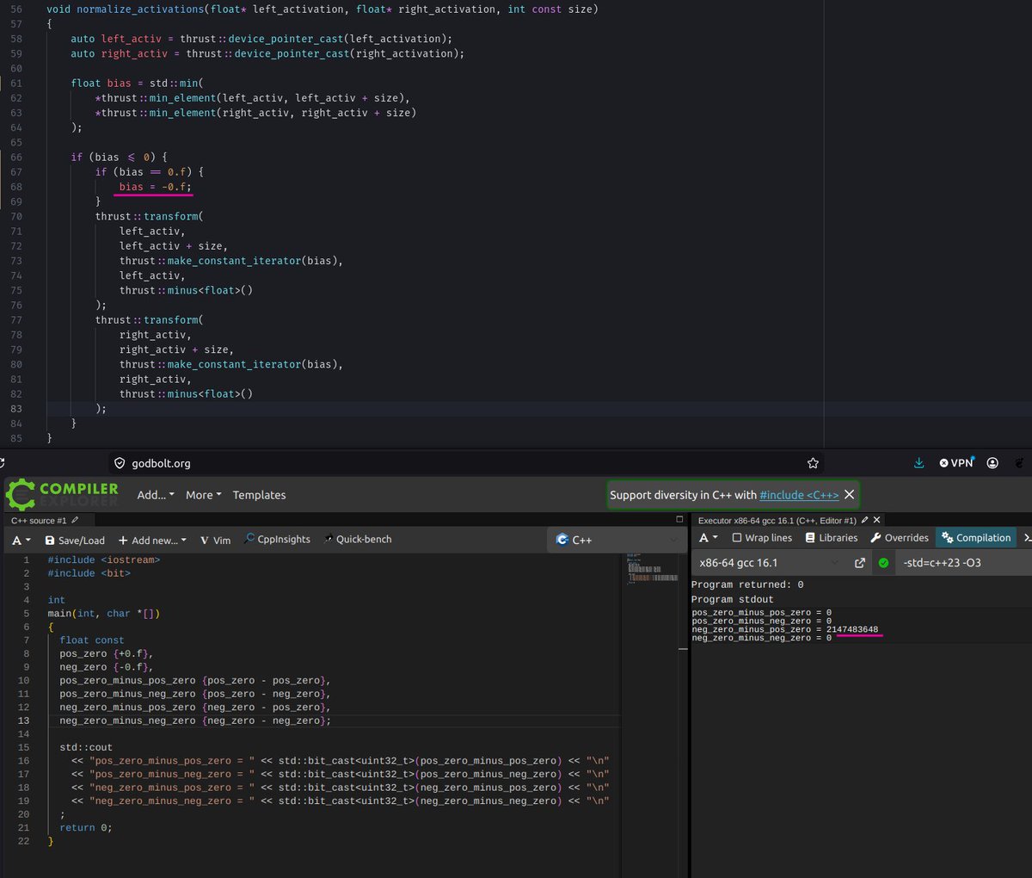Close the Executor x86-64 gcc tab
The image size is (1032, 878).
(877, 520)
